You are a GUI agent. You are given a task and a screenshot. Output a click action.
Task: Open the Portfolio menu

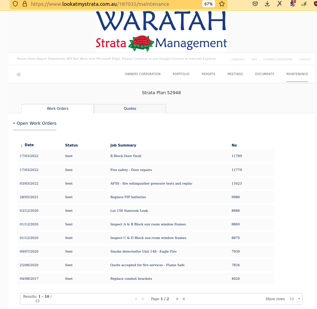pyautogui.click(x=181, y=74)
